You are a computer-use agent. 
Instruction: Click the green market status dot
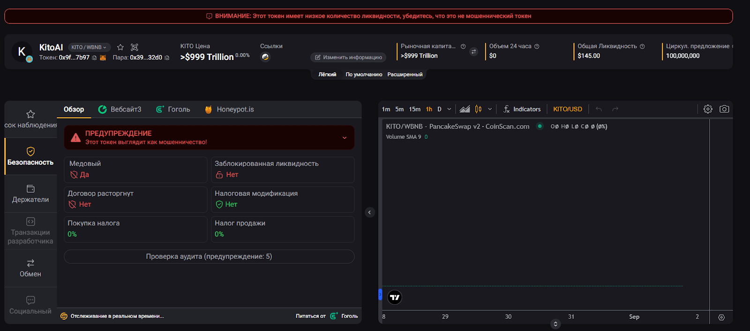point(540,126)
